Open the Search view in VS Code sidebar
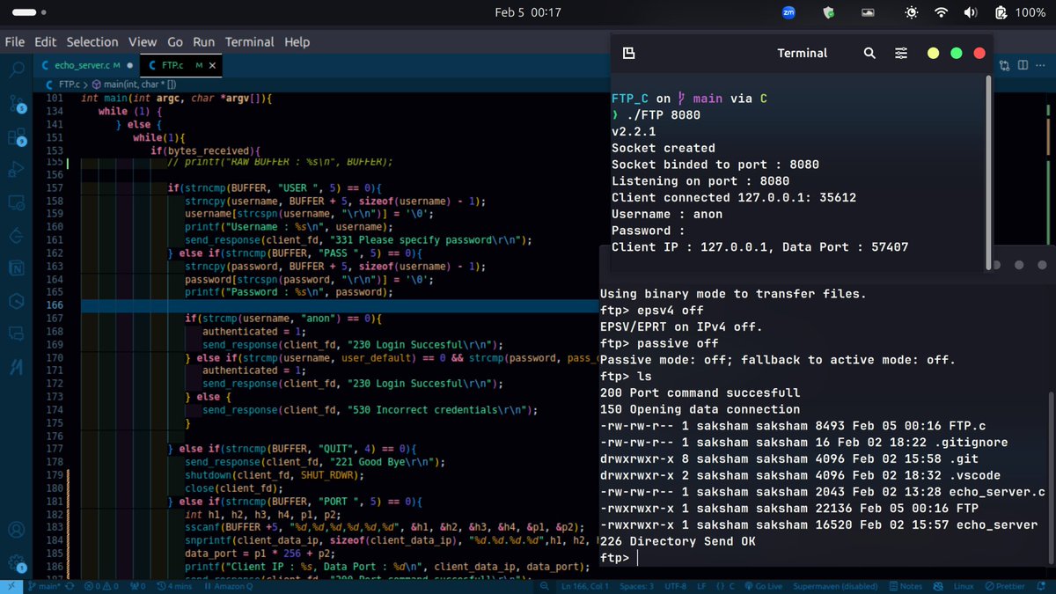This screenshot has height=594, width=1056. [16, 69]
